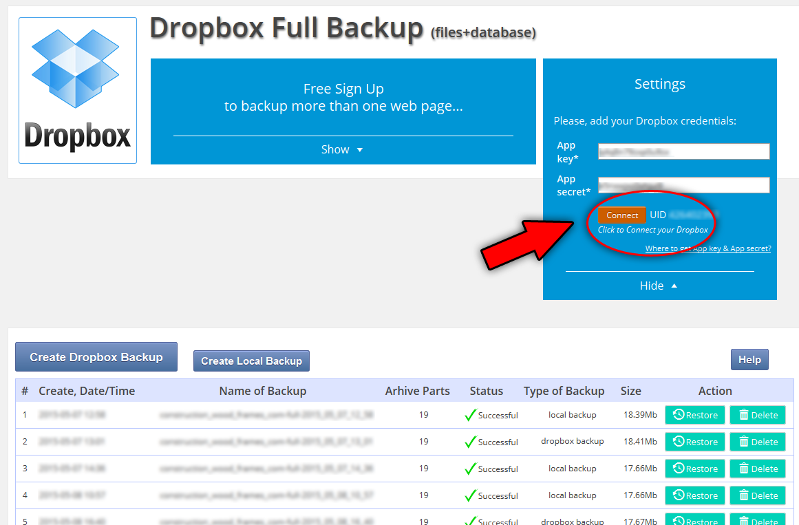The image size is (799, 525).
Task: Open 'Where to get App key & App secret?' link
Action: (707, 248)
